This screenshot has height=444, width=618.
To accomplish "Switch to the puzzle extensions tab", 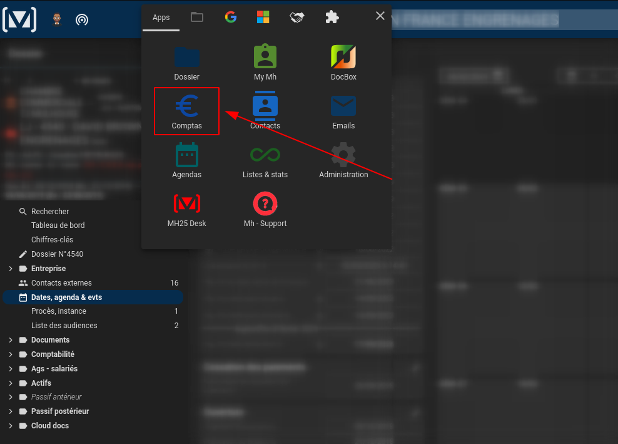I will [x=332, y=17].
